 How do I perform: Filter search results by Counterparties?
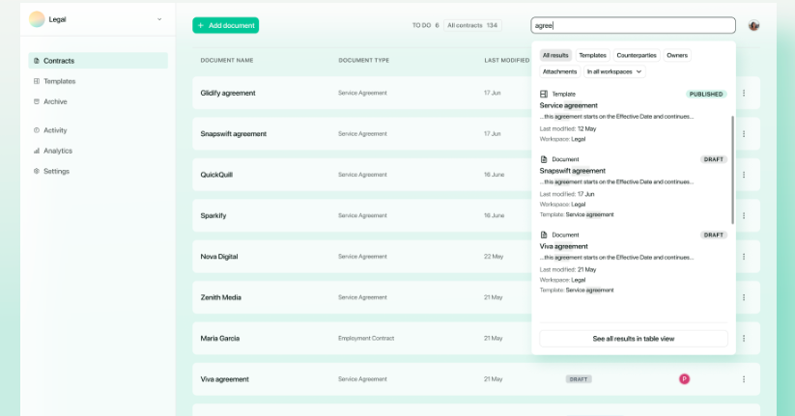[636, 55]
